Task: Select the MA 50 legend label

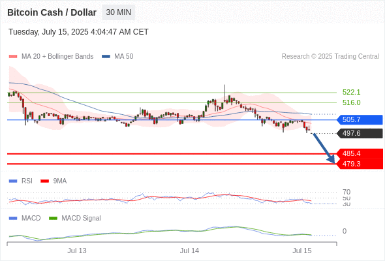Action: point(124,57)
